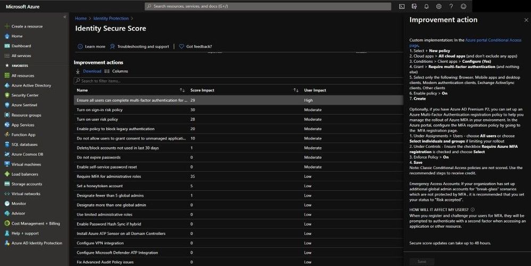This screenshot has height=266, width=531.
Task: Select Require MFA for administrative roles row
Action: pos(238,176)
